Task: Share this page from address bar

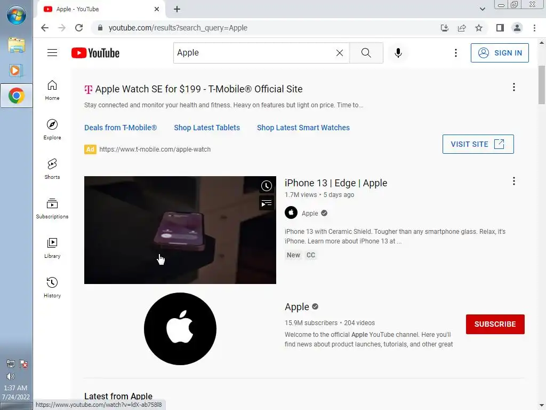Action: tap(462, 28)
